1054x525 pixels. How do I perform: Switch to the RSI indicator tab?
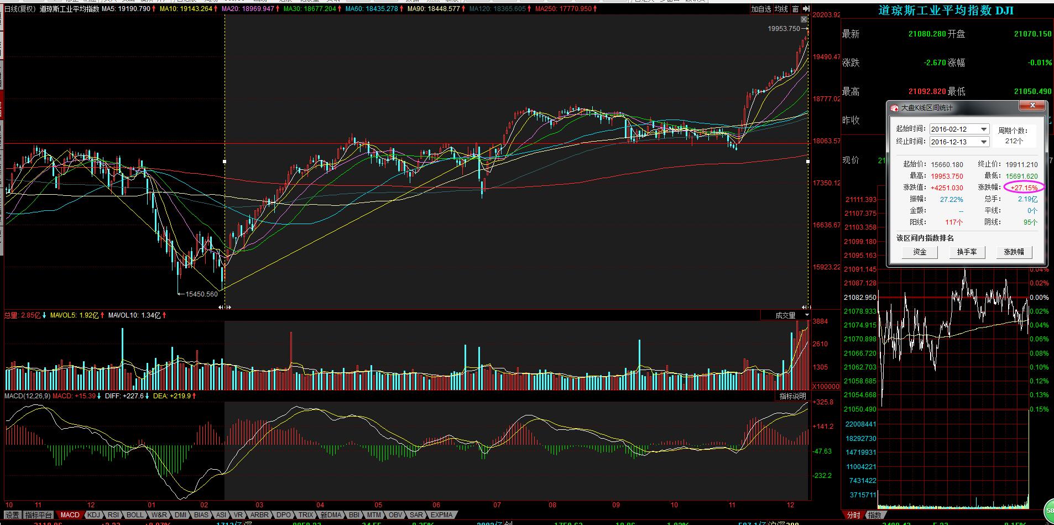pos(113,515)
